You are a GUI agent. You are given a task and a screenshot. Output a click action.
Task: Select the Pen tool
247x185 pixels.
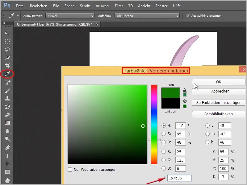pos(7,148)
